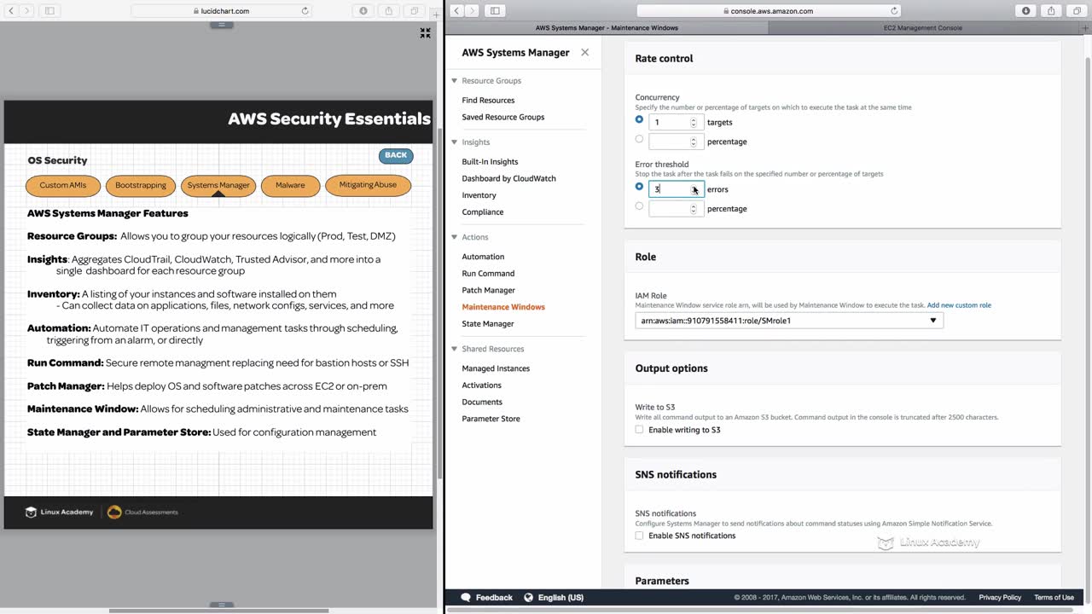1092x614 pixels.
Task: Click the Terms of Use footer link
Action: pos(1054,598)
